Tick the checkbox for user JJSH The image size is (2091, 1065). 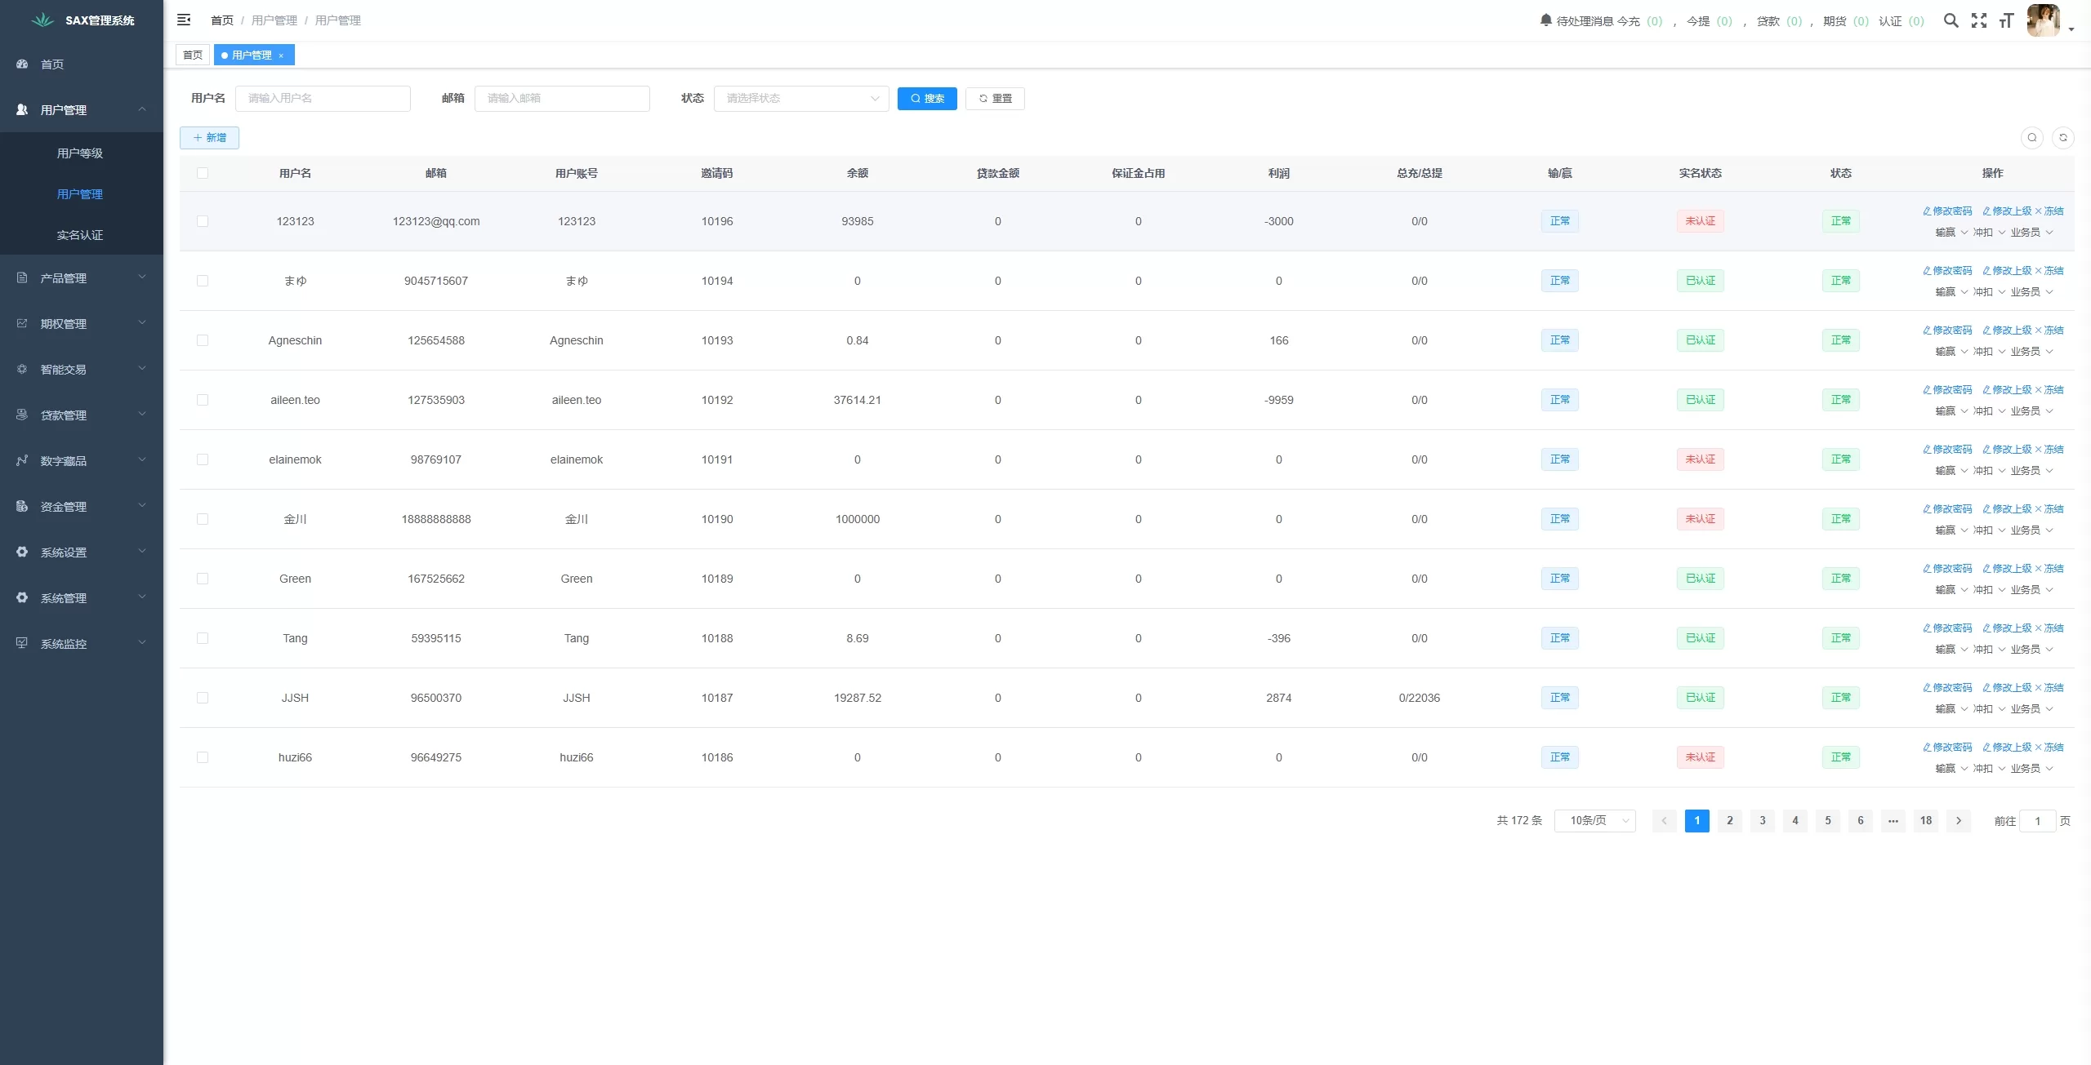(x=203, y=698)
